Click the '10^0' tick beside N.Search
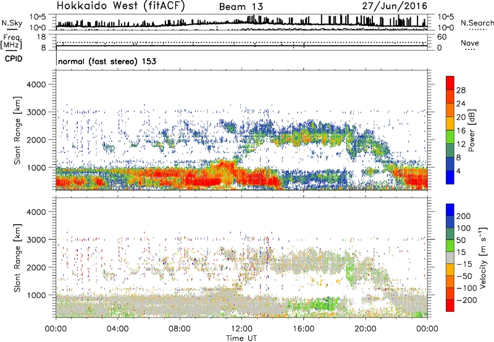494x342 pixels. tap(445, 28)
